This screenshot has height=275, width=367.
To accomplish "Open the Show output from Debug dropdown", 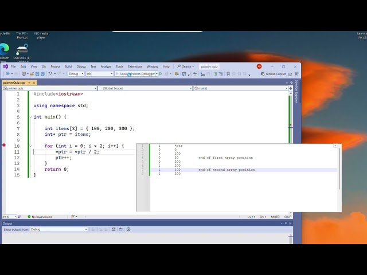I will [x=58, y=229].
